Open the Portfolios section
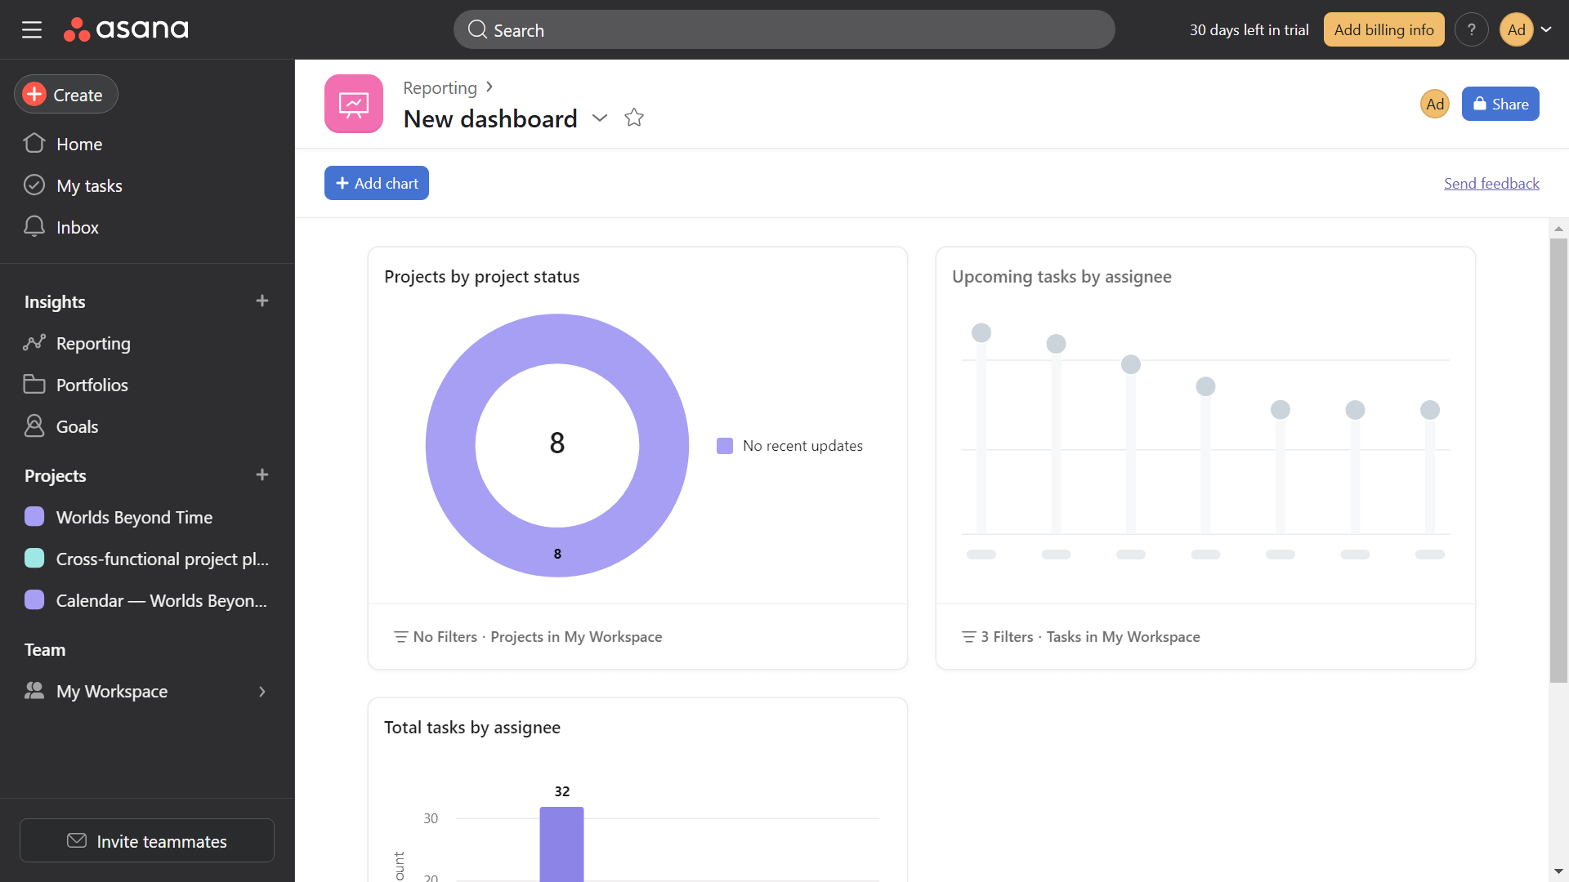 coord(92,385)
